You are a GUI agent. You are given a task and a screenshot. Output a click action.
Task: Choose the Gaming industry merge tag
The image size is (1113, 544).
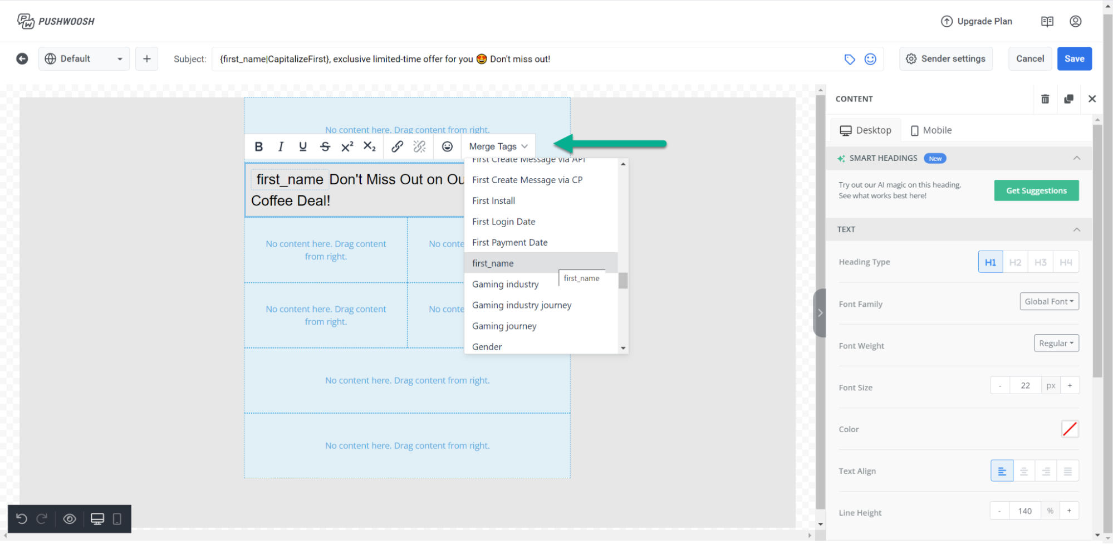point(505,284)
